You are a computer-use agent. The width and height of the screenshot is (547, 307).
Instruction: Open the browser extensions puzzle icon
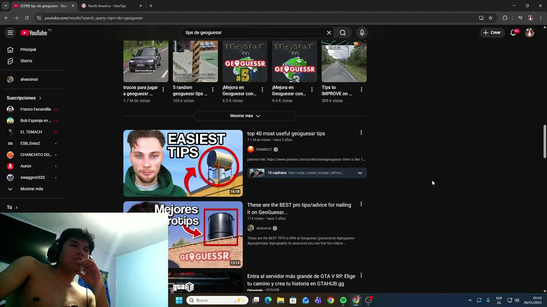point(505,18)
